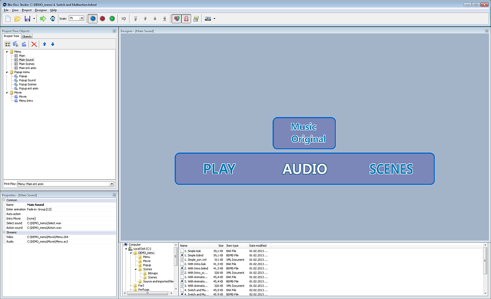Move object down one level in the toolbar
This screenshot has width=491, height=299.
tap(155, 19)
